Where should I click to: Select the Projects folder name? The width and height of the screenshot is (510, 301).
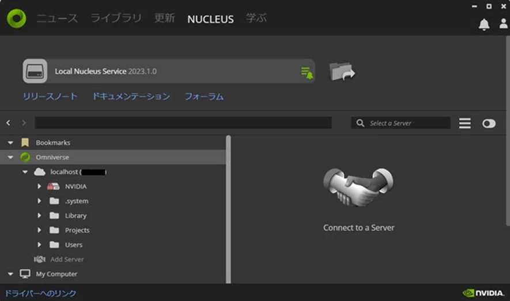[x=77, y=230]
